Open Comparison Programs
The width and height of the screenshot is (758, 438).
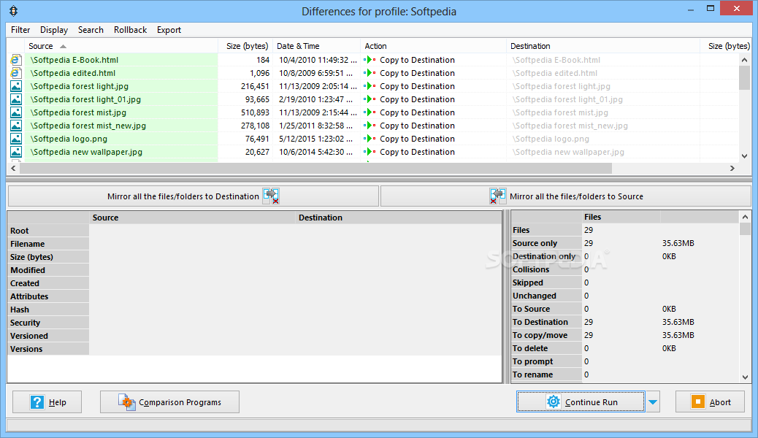point(169,402)
